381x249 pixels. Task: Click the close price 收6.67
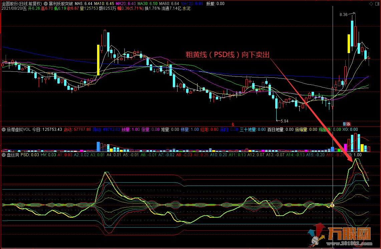(73, 8)
